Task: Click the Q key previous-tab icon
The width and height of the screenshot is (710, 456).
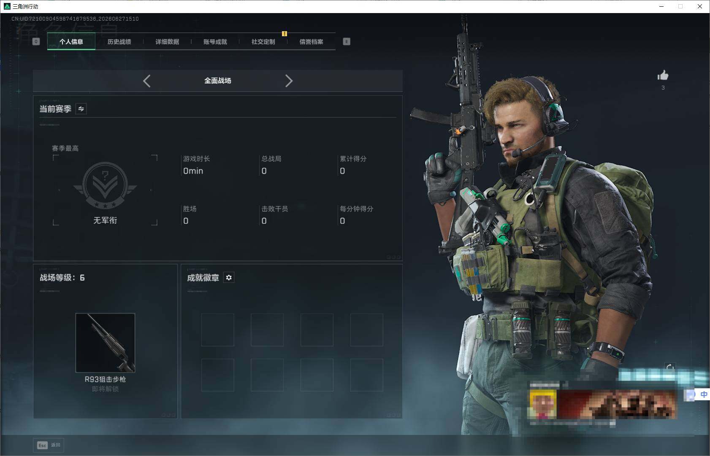Action: [36, 41]
